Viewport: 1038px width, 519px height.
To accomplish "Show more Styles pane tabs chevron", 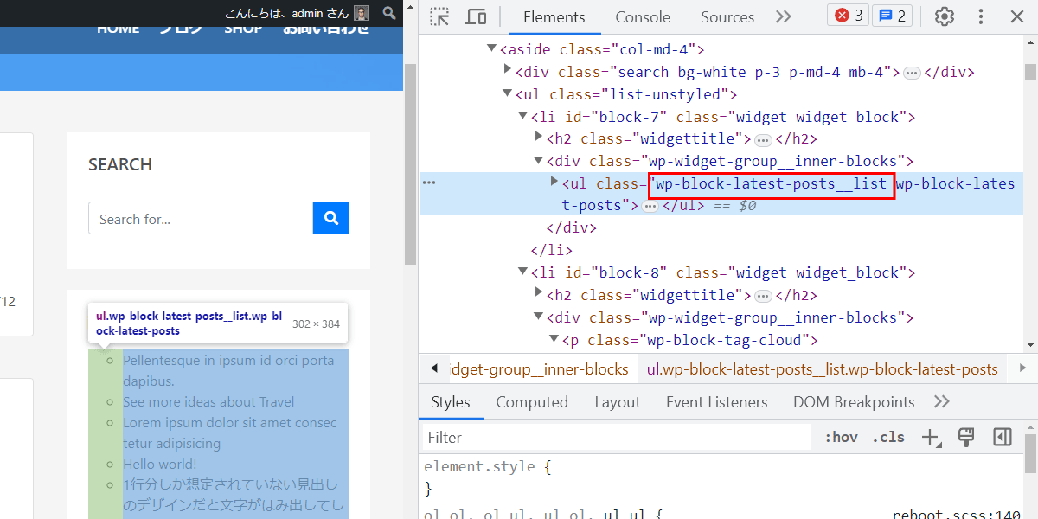I will [x=942, y=401].
